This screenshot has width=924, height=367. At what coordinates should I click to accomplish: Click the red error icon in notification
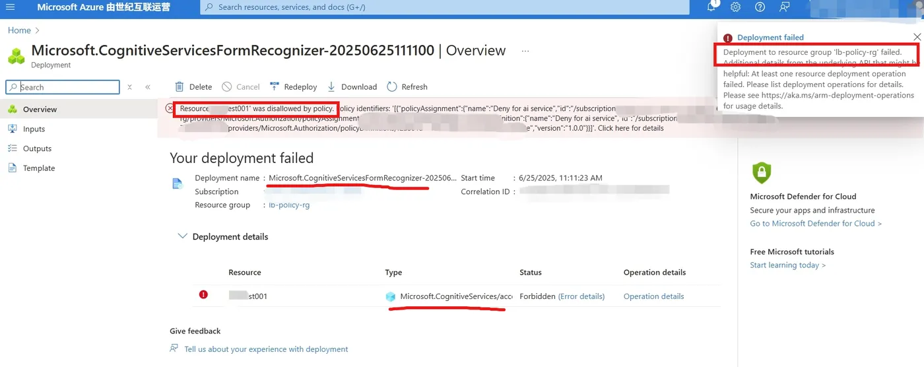tap(728, 38)
